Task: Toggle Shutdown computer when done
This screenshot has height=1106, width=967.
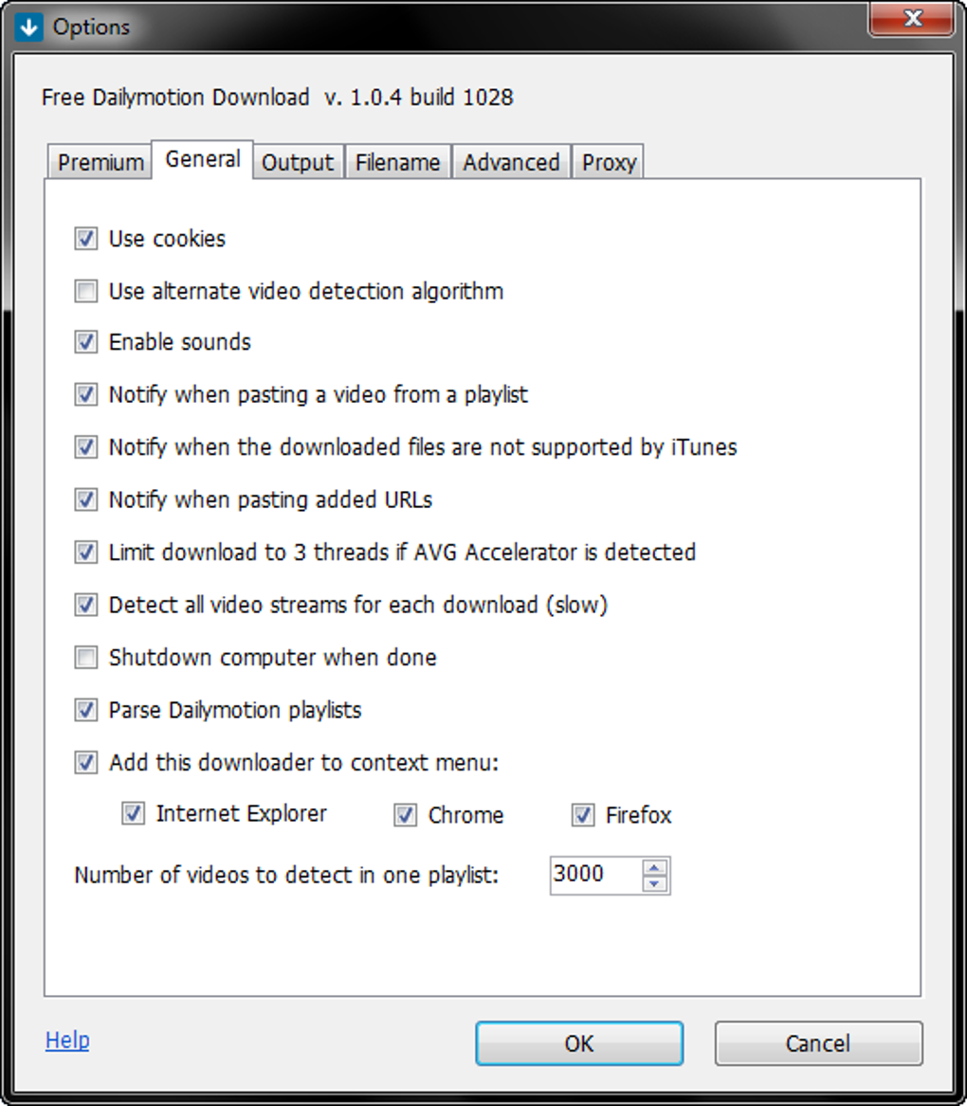Action: coord(86,658)
